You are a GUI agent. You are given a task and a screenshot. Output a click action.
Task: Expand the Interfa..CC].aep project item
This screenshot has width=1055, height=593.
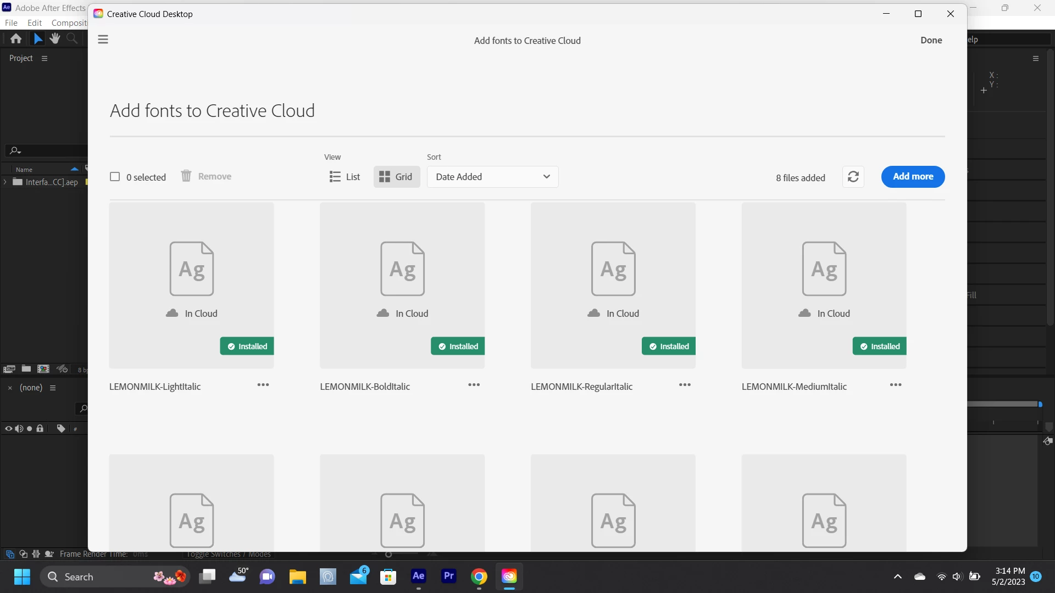point(5,182)
